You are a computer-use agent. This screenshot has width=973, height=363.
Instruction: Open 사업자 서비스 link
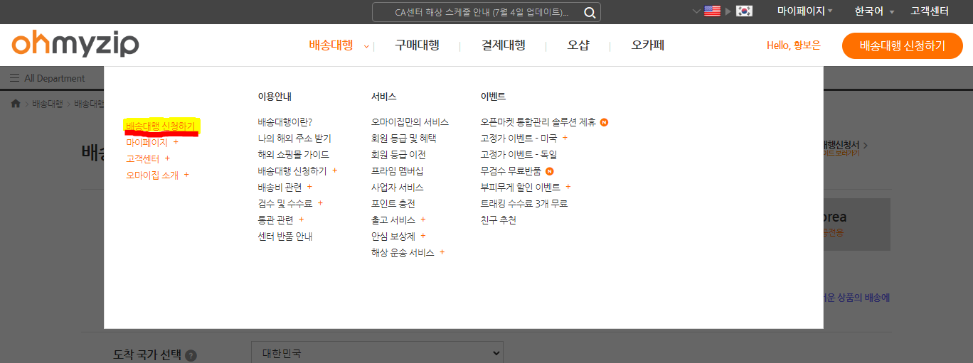pos(397,188)
